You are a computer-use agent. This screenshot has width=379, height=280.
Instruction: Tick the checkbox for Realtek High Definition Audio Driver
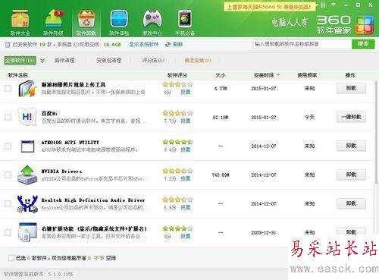8,203
